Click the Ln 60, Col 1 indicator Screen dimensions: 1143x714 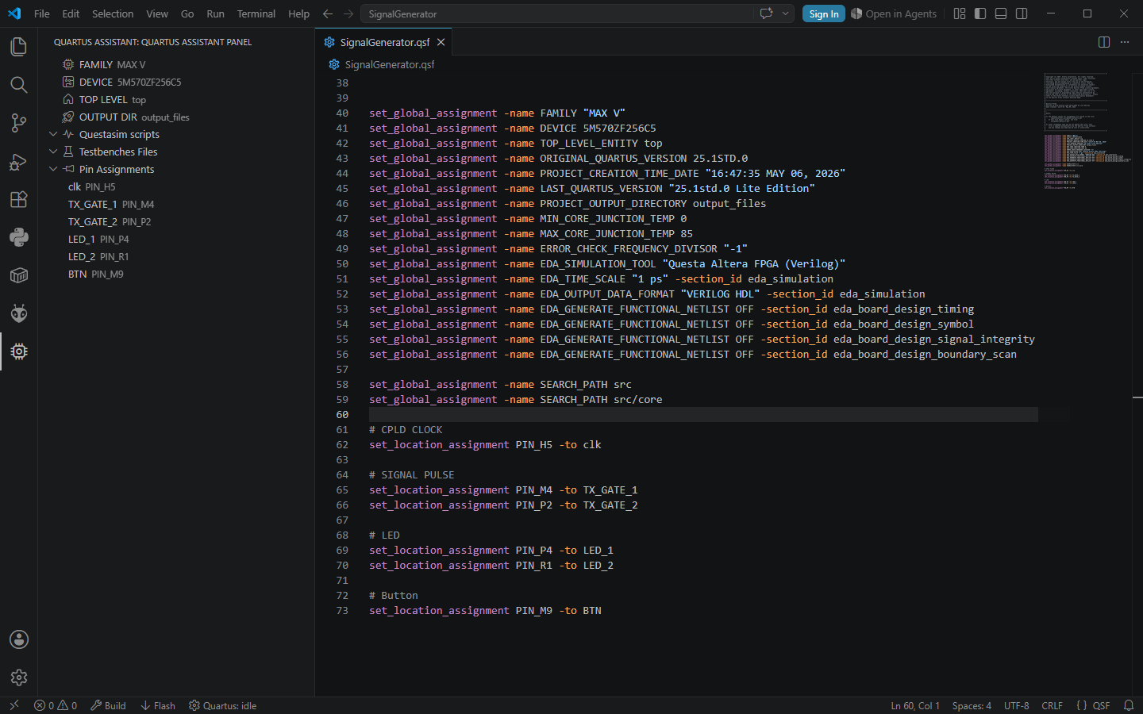point(915,705)
